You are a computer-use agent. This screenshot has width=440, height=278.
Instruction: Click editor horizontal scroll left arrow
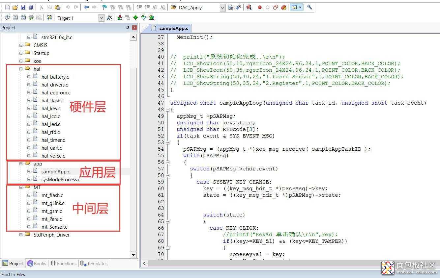(144, 263)
